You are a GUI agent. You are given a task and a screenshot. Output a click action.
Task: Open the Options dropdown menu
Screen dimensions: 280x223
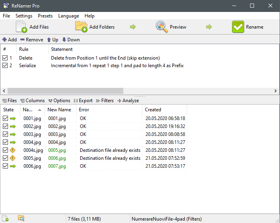[x=59, y=101]
